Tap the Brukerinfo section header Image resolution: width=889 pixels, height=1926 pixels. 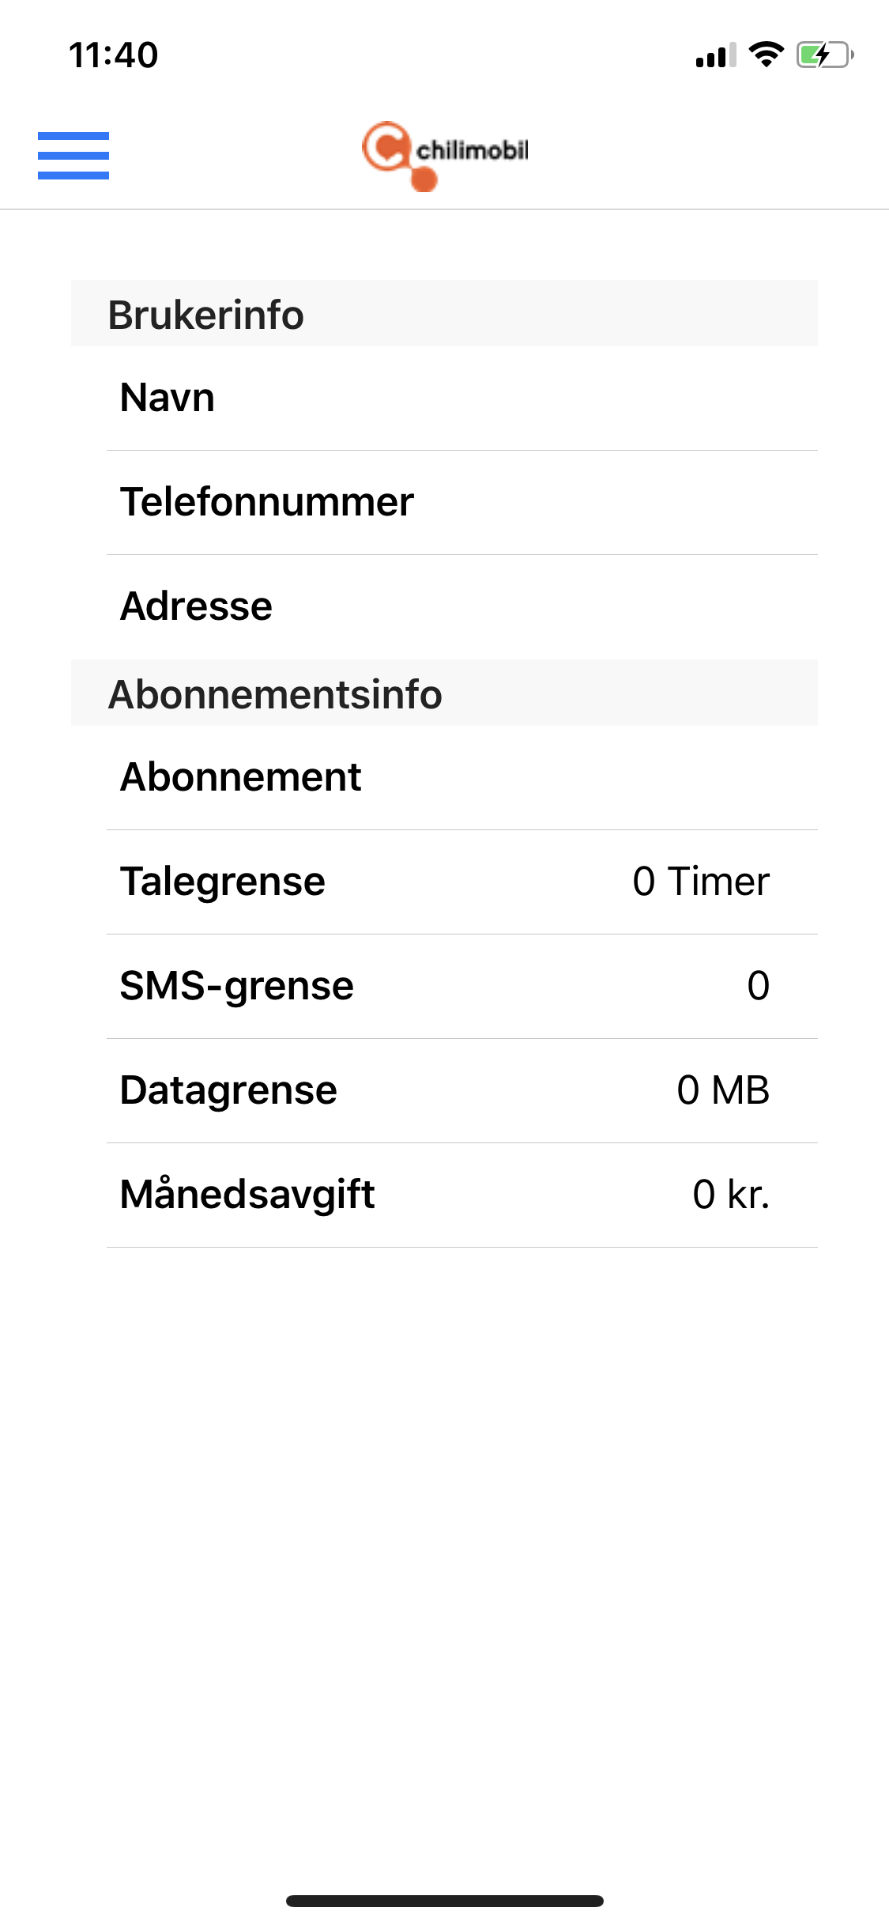(x=444, y=314)
